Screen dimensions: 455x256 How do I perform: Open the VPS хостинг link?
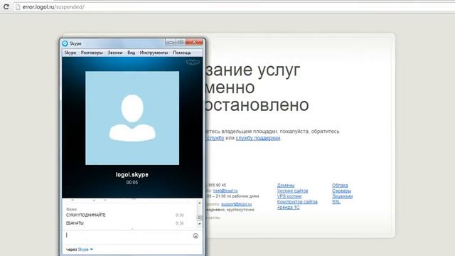(289, 196)
